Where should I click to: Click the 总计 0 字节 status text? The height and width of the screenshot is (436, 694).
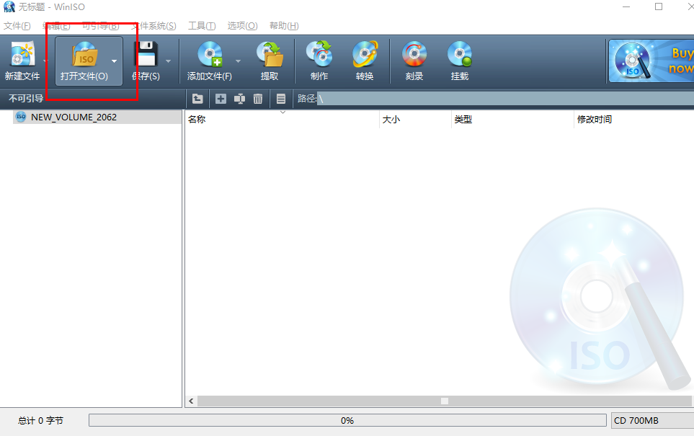(41, 421)
